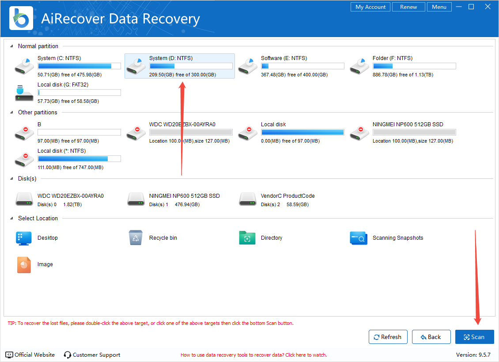The image size is (499, 362).
Task: Collapse the Other partitions section
Action: [11, 113]
